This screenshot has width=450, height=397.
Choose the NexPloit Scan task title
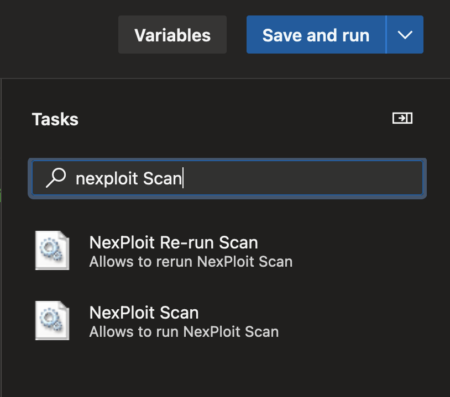click(x=144, y=313)
